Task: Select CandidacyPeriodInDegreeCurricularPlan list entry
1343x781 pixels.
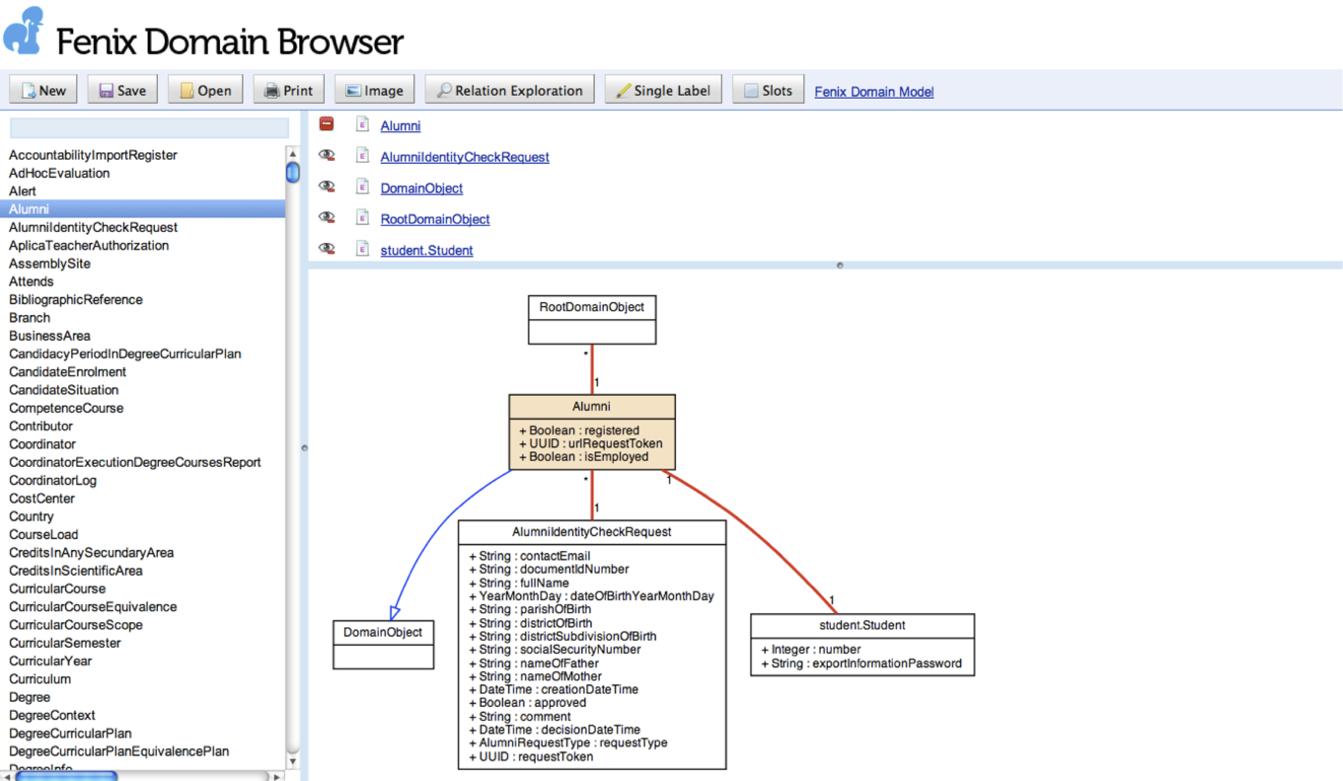Action: 125,353
